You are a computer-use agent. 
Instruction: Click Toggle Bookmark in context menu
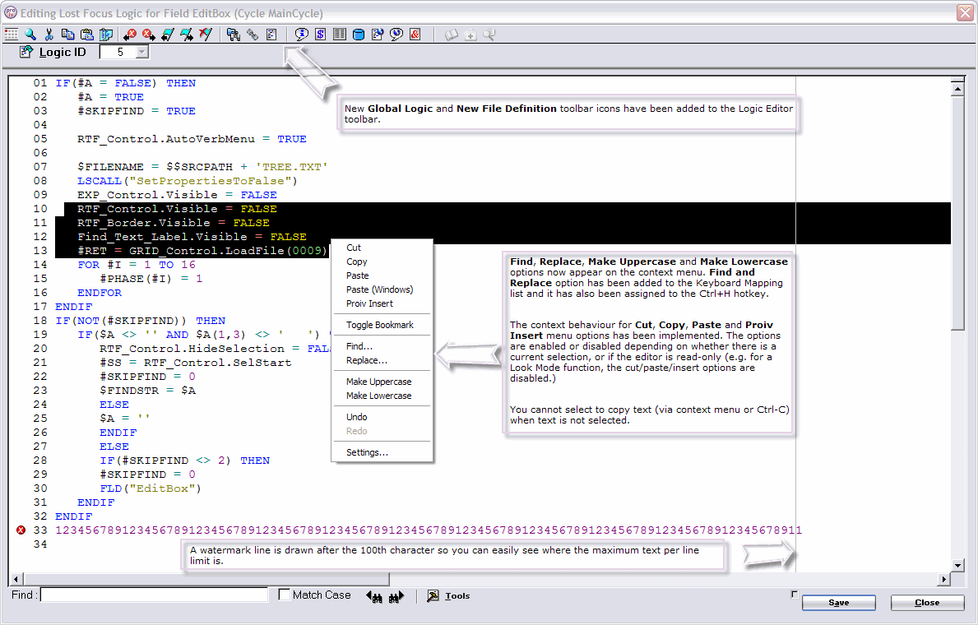(380, 325)
